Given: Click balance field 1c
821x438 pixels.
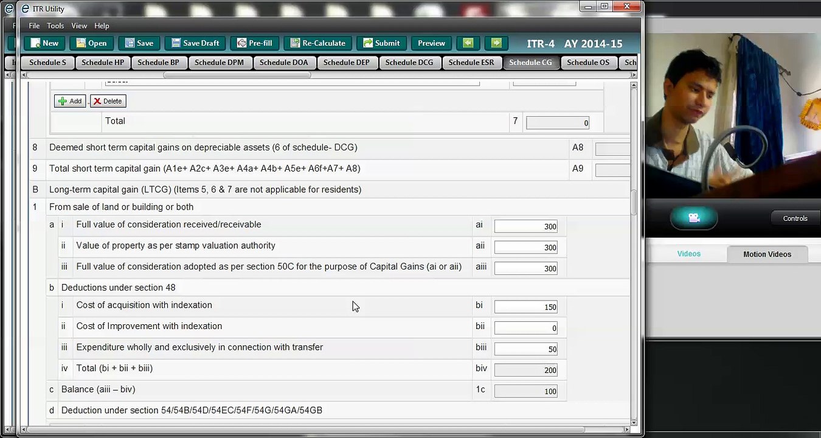Looking at the screenshot, I should pyautogui.click(x=526, y=391).
